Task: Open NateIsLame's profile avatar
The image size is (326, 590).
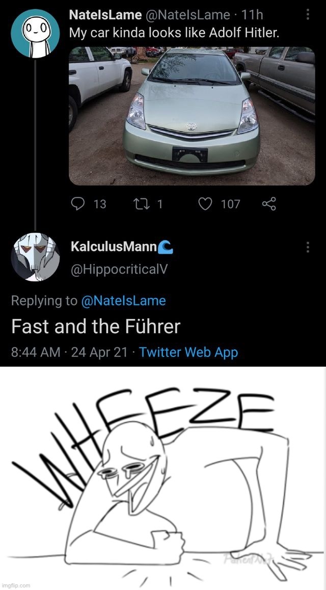Action: (x=35, y=36)
